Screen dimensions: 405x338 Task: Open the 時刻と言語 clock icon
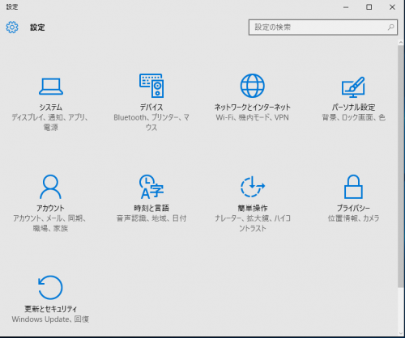(151, 187)
